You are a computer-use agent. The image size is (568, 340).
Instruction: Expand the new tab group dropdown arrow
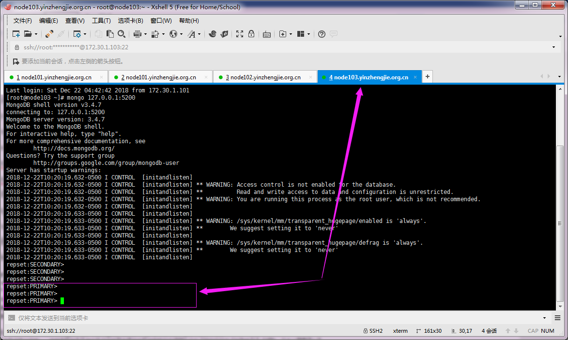pos(291,34)
